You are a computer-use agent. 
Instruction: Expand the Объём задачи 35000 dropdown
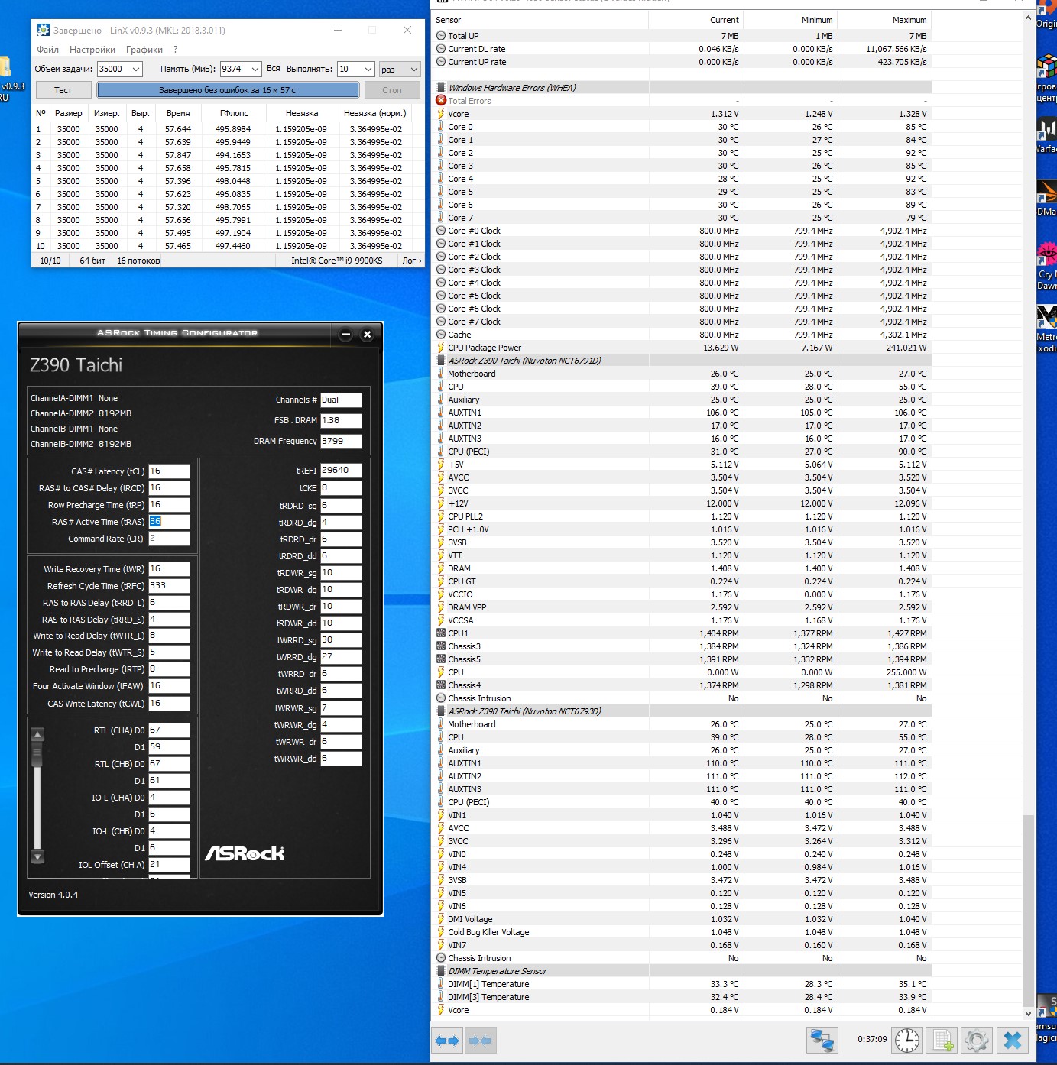[x=136, y=69]
